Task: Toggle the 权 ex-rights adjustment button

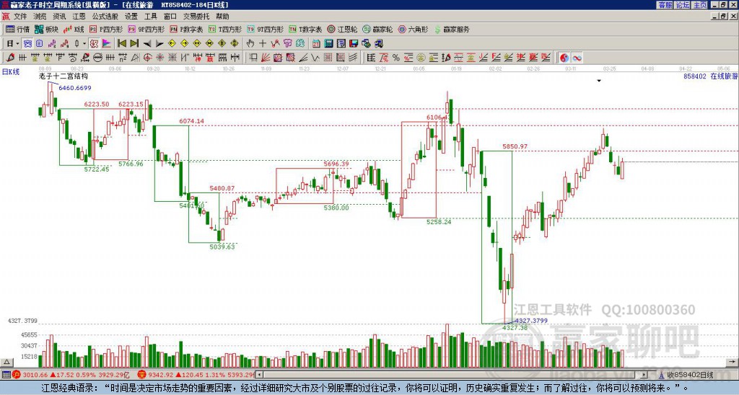Action: pyautogui.click(x=94, y=44)
